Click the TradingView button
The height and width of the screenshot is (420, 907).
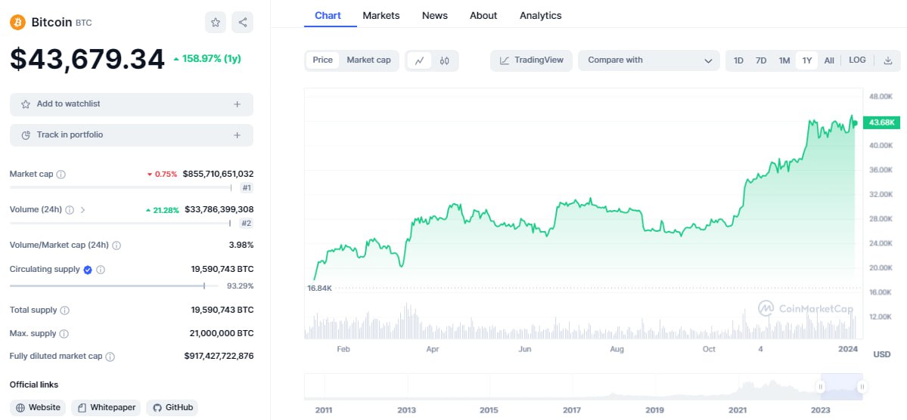(532, 60)
